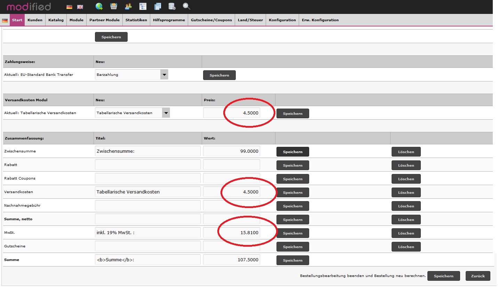498x294 pixels.
Task: Open the Konfiguration menu
Action: click(x=282, y=20)
